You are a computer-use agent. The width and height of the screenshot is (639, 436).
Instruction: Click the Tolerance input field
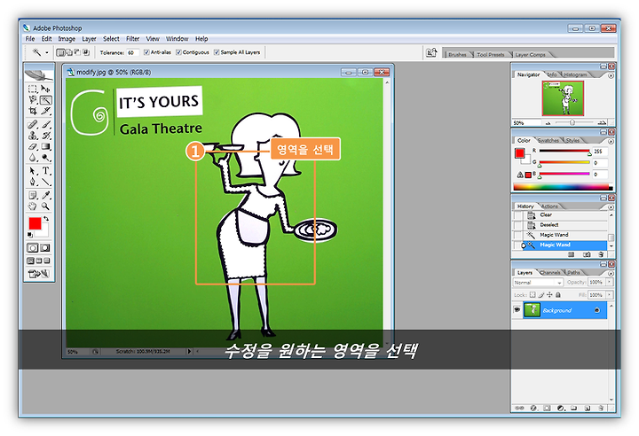coord(132,52)
